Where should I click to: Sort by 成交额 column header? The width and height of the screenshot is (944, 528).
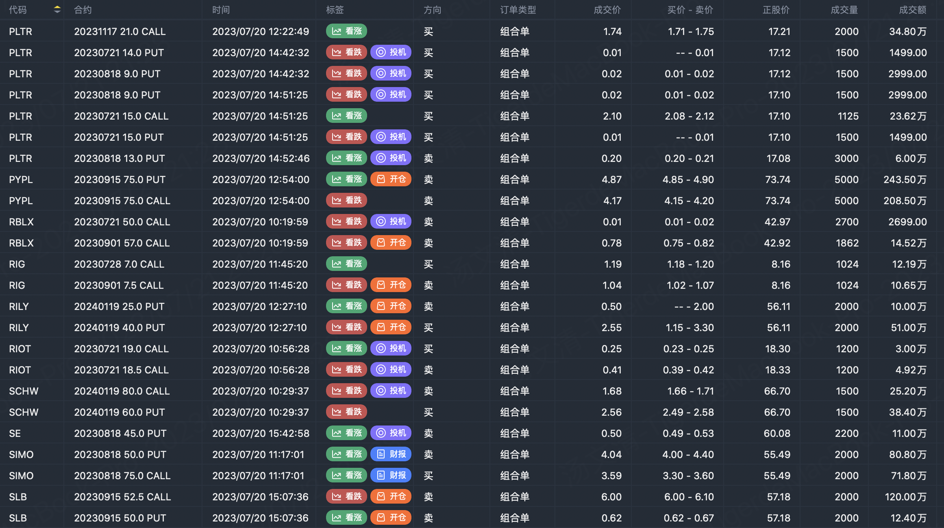pos(912,10)
